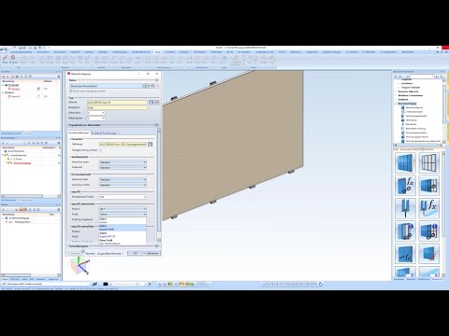Select the active ribbon tab above the dialog

158,52
